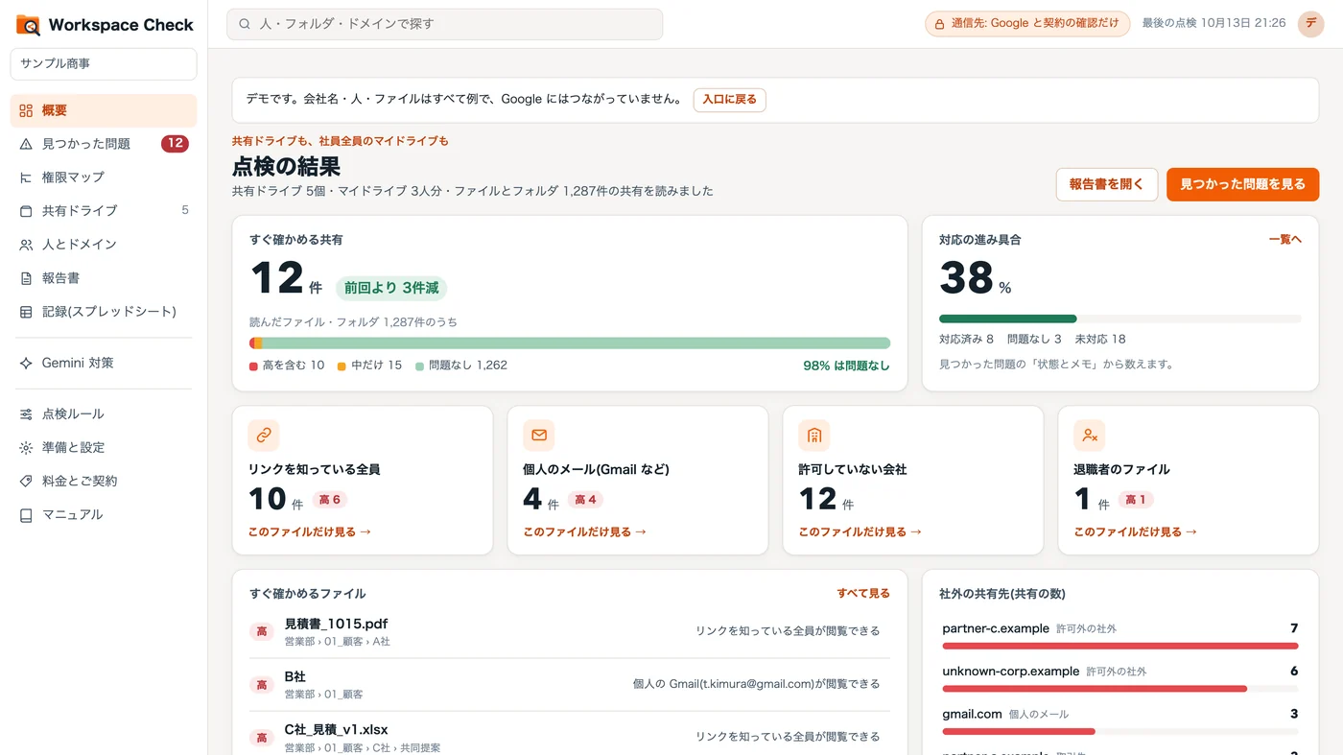Click the 人とドメイン people icon
Viewport: 1343px width, 755px height.
(x=26, y=245)
